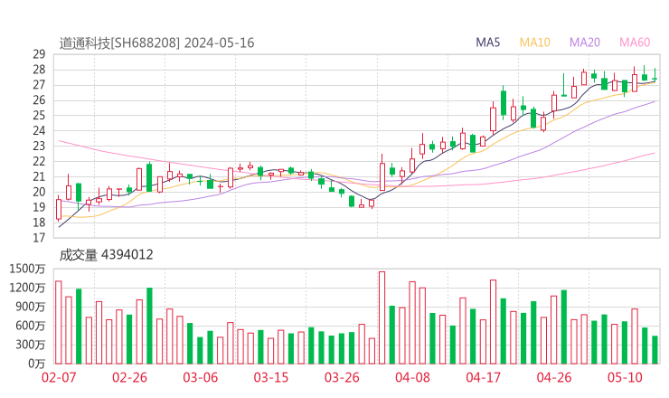Click the 23 price axis label
The height and width of the screenshot is (398, 669).
click(39, 146)
